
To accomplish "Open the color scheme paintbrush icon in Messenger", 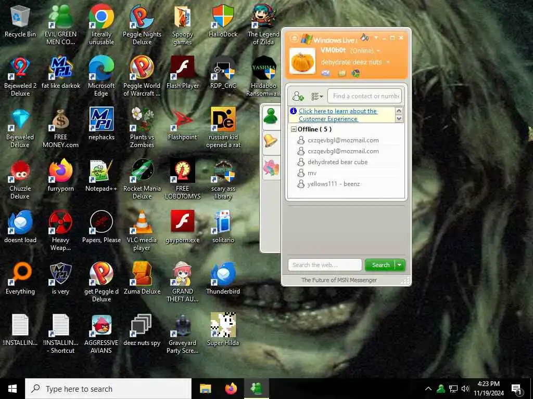I will point(365,37).
